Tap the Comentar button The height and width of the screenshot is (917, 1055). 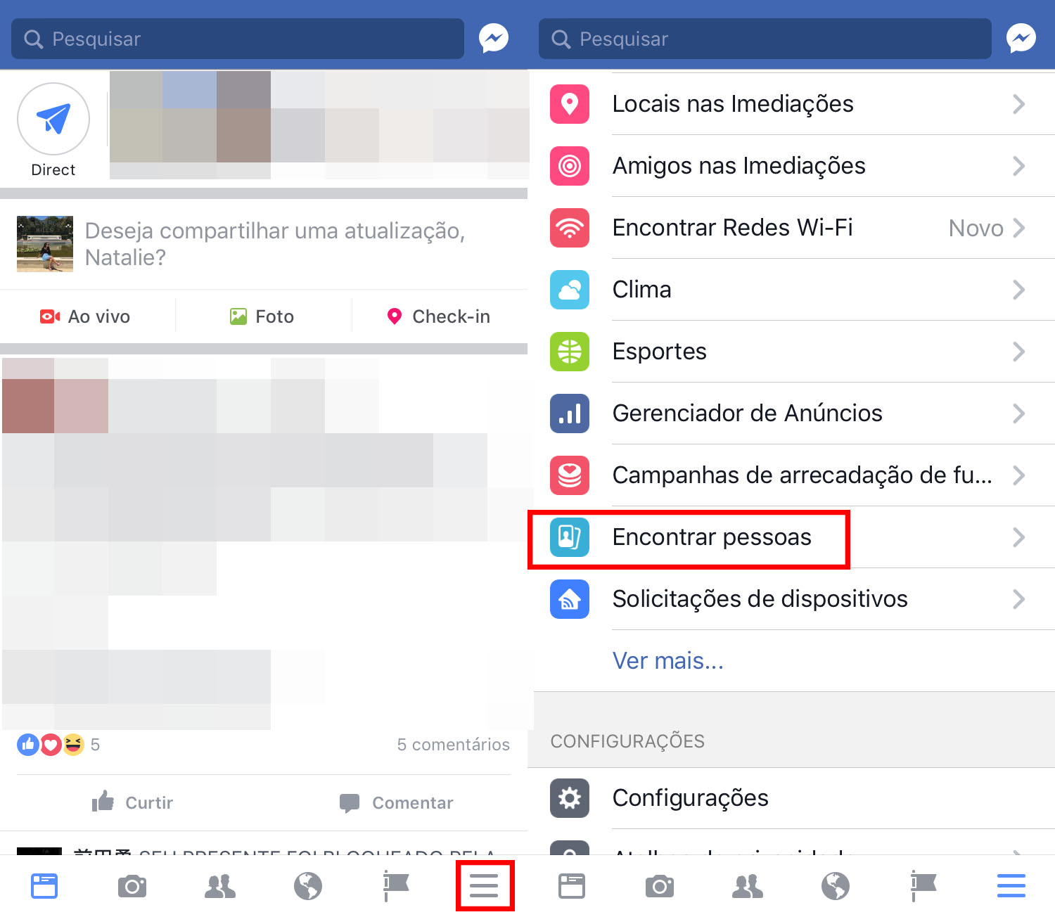point(396,802)
